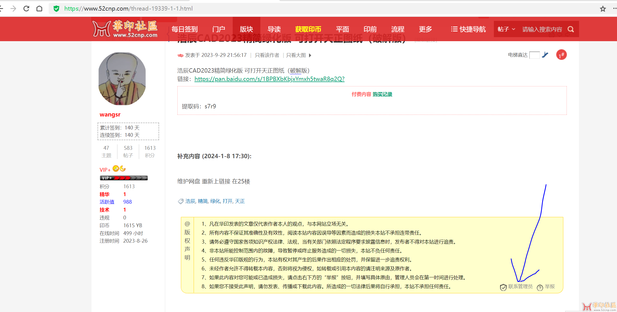Bookmark page with star icon

pyautogui.click(x=603, y=9)
